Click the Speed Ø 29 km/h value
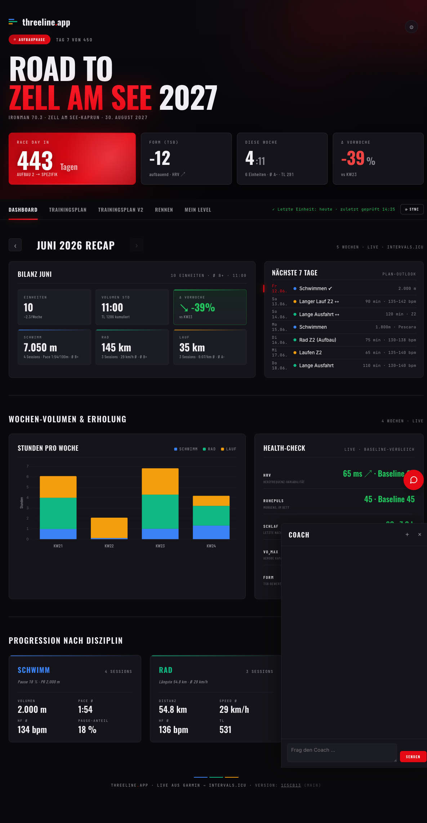The width and height of the screenshot is (427, 823). click(234, 710)
